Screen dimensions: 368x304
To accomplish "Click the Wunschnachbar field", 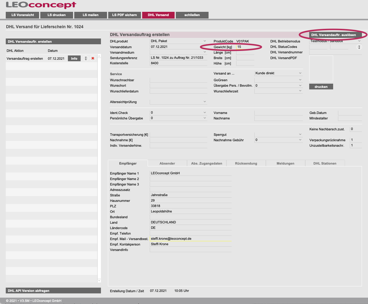I will tap(179, 80).
